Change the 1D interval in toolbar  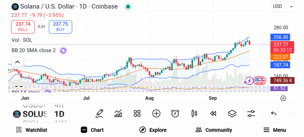59,114
